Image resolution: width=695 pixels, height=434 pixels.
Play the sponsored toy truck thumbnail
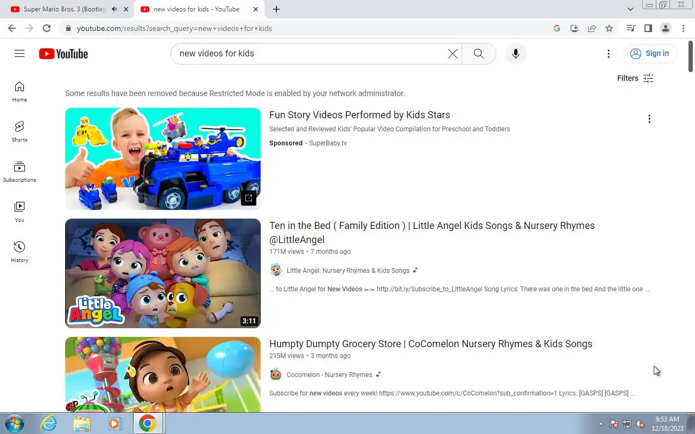(163, 159)
